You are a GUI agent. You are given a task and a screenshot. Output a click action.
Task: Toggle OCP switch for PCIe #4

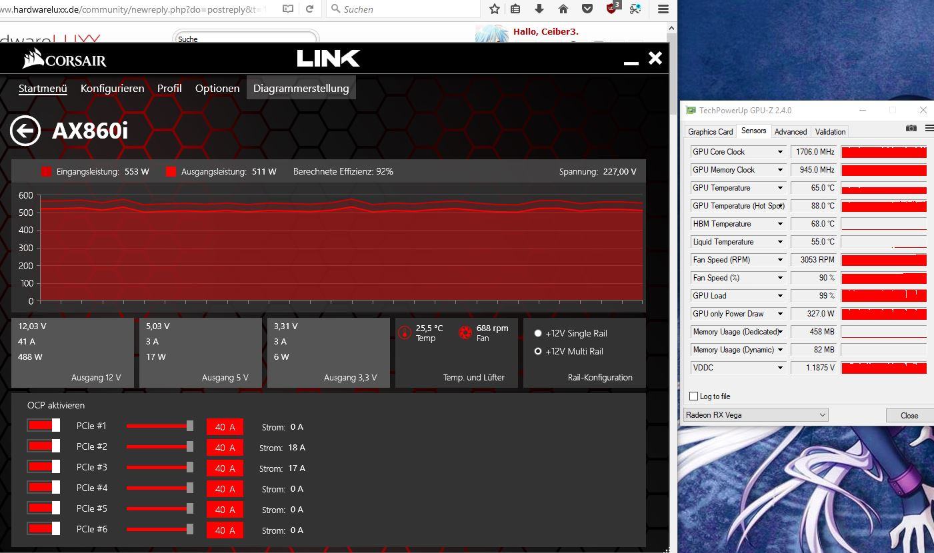pos(43,488)
